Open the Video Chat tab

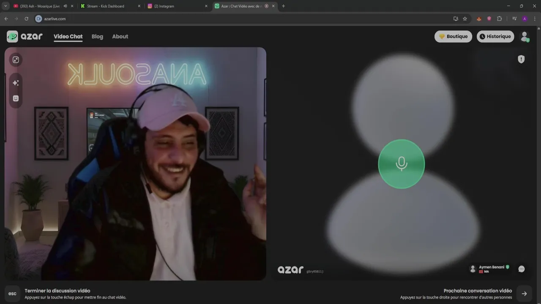[68, 36]
